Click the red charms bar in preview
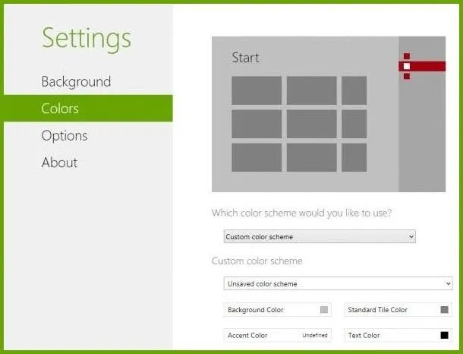 point(422,66)
